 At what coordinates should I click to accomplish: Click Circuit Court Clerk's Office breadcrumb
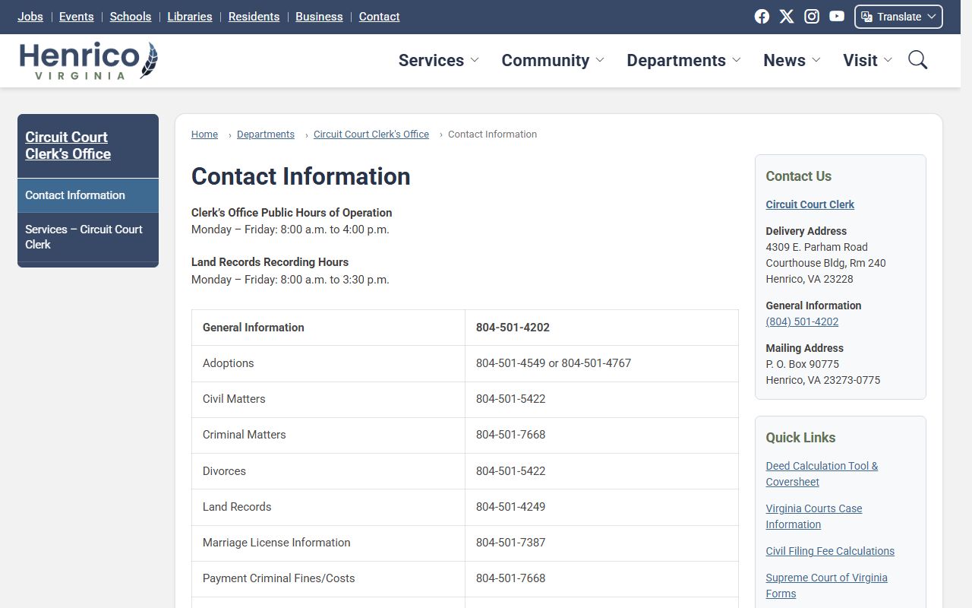371,135
